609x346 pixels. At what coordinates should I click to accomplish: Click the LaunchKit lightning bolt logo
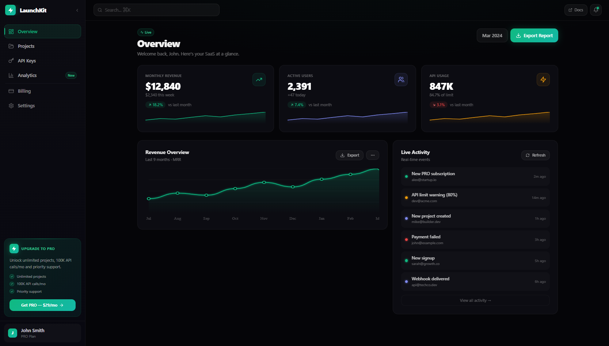[10, 10]
